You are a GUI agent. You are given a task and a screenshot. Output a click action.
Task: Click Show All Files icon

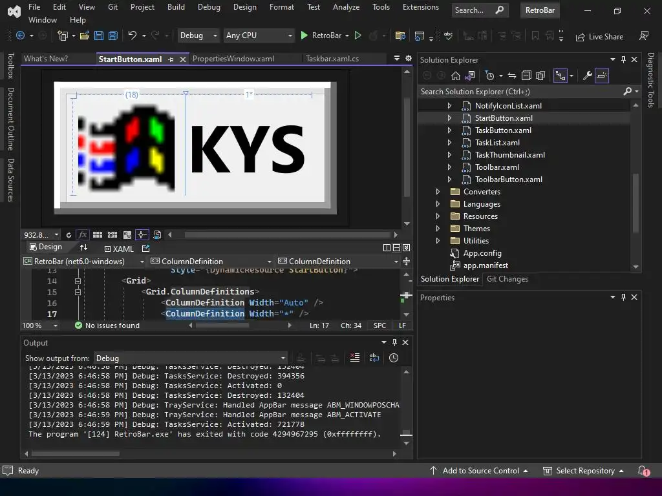point(540,76)
